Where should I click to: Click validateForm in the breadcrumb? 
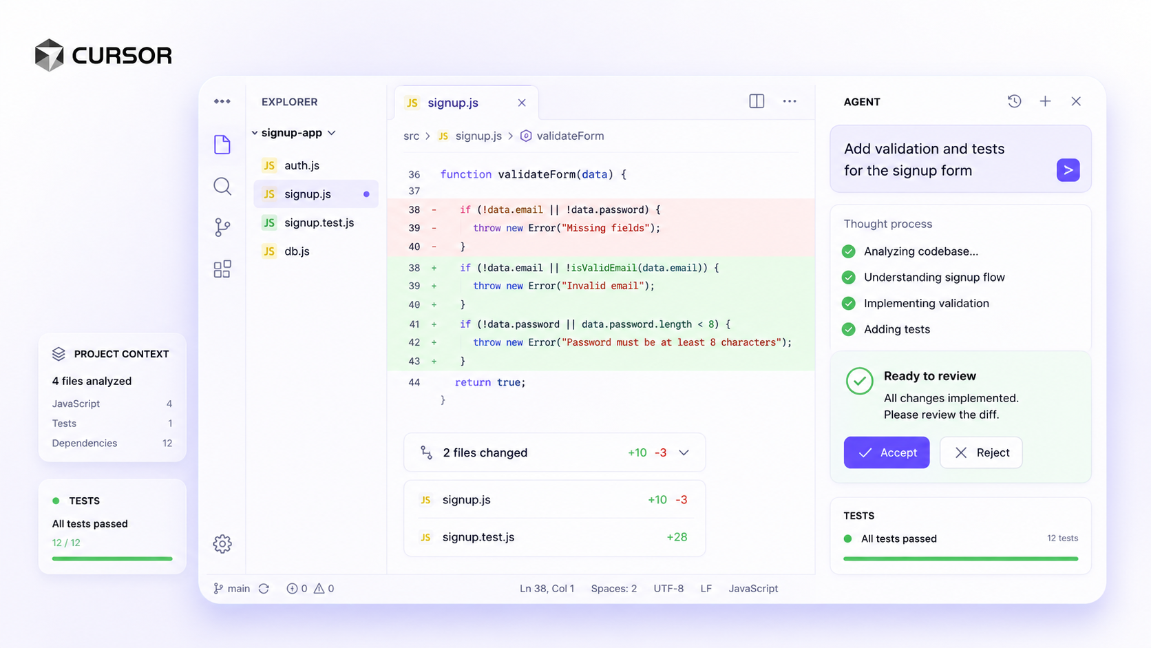(x=570, y=136)
